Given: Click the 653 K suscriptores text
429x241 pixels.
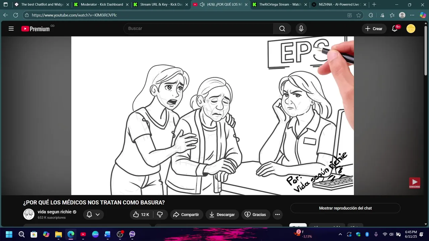Looking at the screenshot, I should coord(52,218).
